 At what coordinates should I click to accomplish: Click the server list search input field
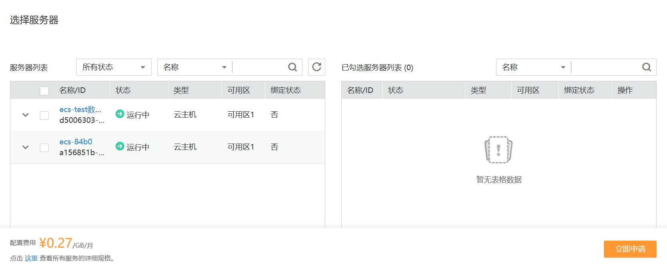pos(259,67)
